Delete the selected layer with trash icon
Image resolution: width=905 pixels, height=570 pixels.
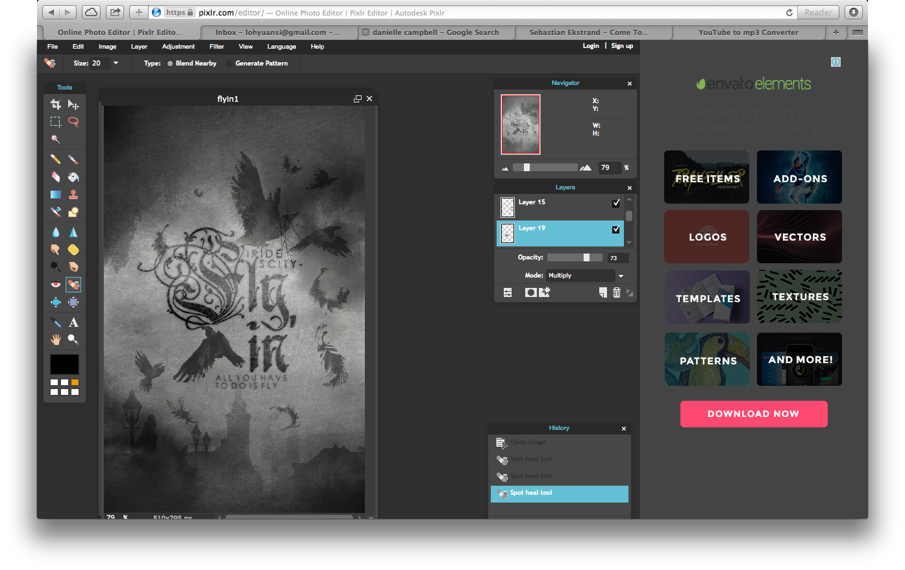pos(617,292)
